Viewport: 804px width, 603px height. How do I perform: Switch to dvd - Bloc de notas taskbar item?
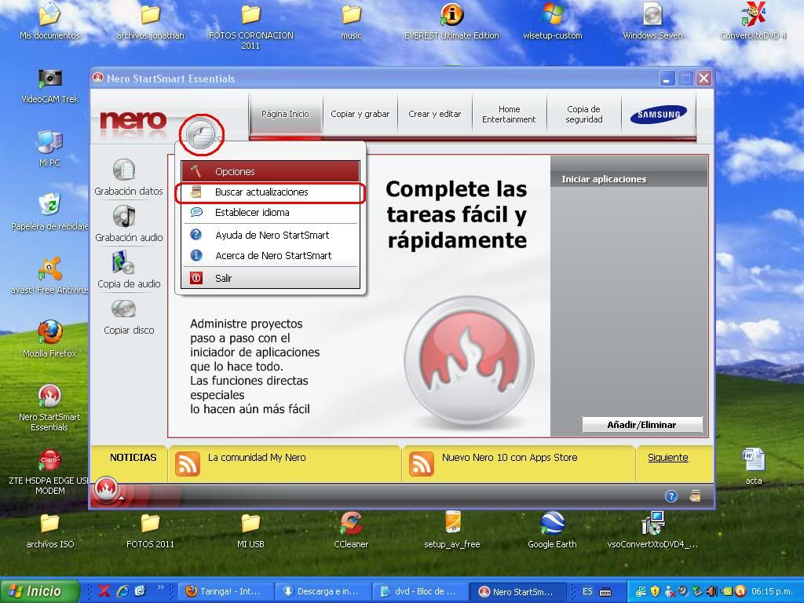click(x=419, y=591)
